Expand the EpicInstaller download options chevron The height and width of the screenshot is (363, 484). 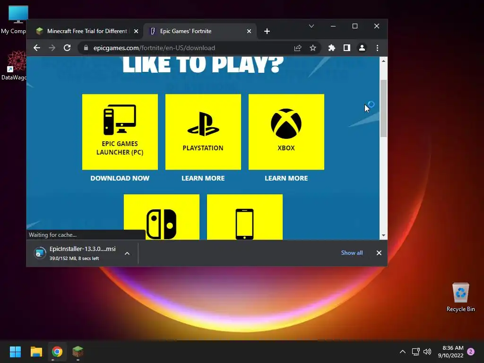click(x=127, y=253)
